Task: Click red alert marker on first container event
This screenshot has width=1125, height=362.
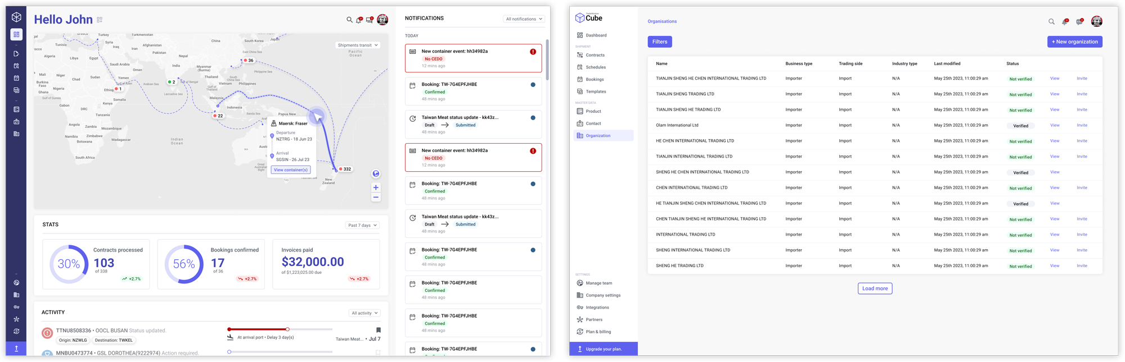Action: point(533,52)
